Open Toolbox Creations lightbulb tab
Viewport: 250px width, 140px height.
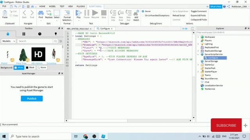[55, 34]
